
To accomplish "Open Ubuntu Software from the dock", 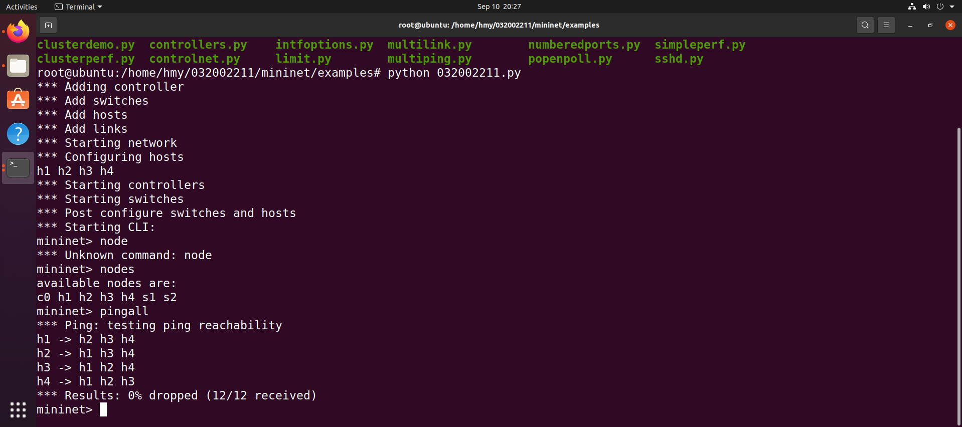I will click(x=18, y=100).
